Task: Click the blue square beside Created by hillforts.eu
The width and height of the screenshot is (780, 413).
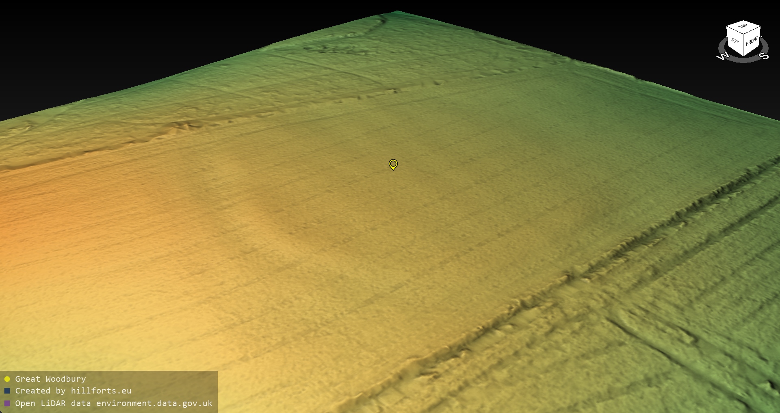Action: click(7, 391)
